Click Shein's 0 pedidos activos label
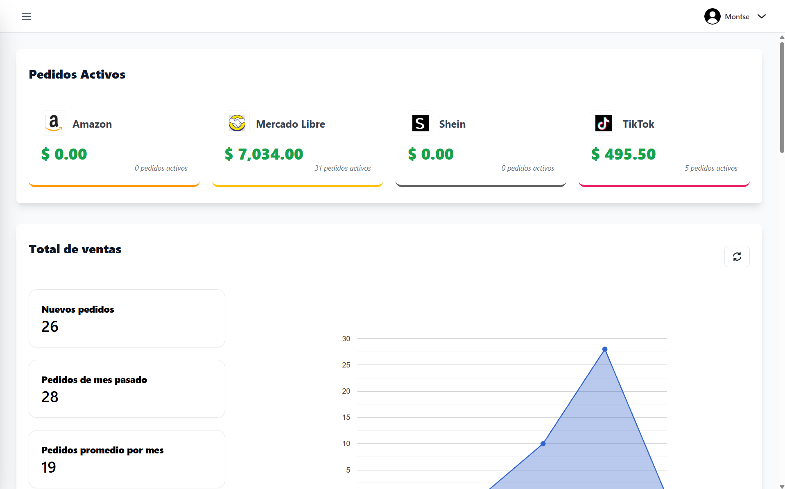Screen dimensions: 785x489 [527, 168]
